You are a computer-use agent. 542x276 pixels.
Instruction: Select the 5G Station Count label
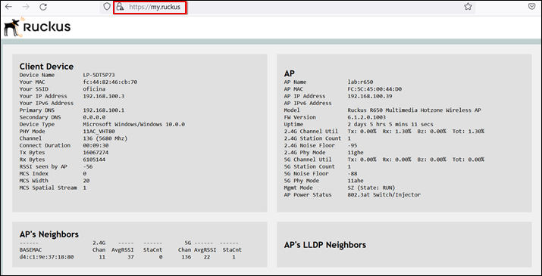[309, 166]
